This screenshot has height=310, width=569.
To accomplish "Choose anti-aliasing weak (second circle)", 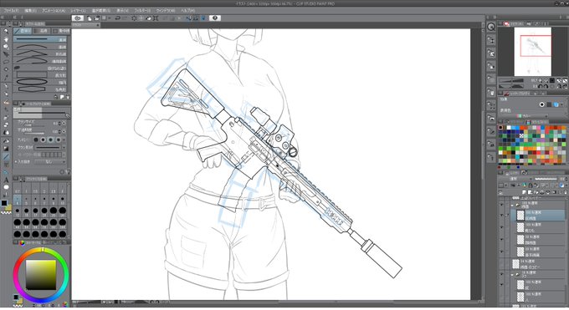I will [x=44, y=140].
